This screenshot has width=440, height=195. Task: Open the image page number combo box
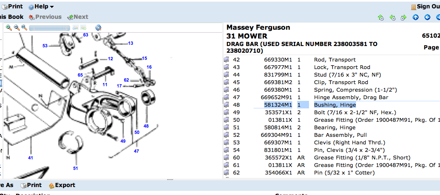click(50, 28)
